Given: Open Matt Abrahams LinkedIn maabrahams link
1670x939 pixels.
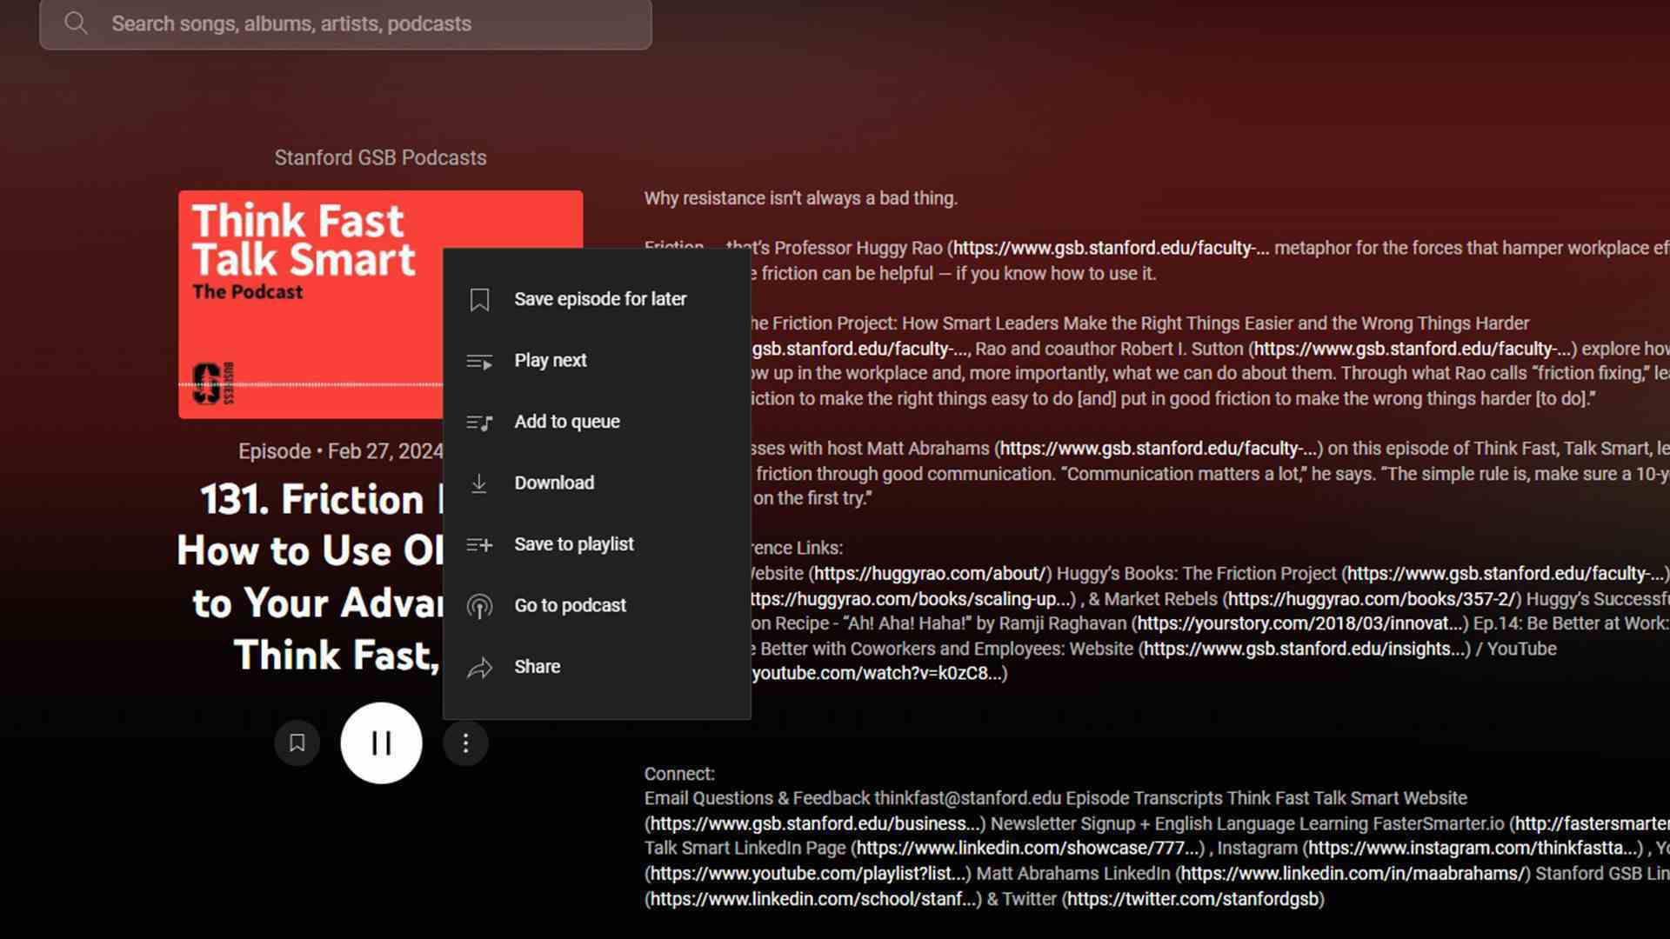Looking at the screenshot, I should tap(1353, 873).
